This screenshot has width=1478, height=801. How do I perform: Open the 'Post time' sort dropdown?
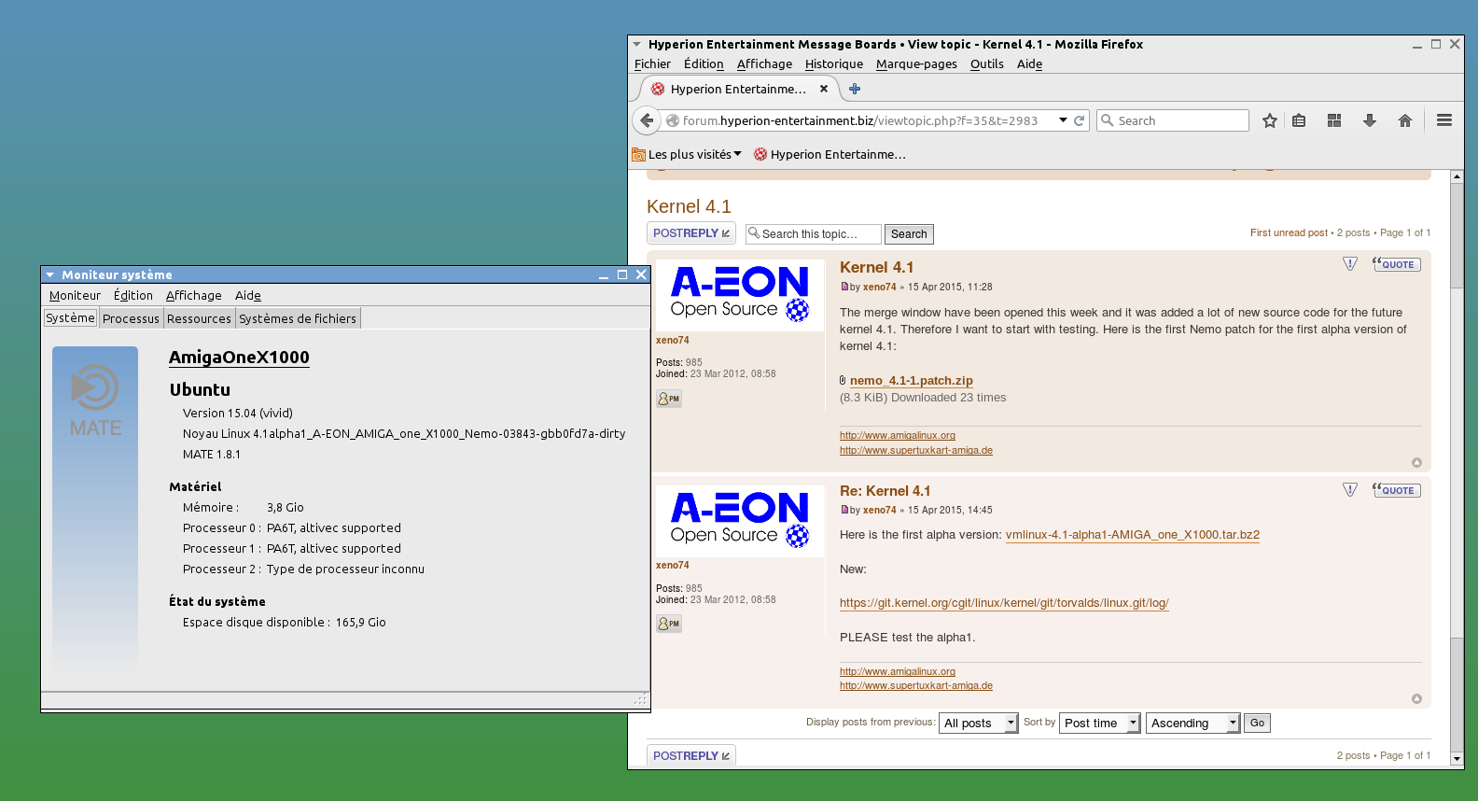pos(1099,723)
